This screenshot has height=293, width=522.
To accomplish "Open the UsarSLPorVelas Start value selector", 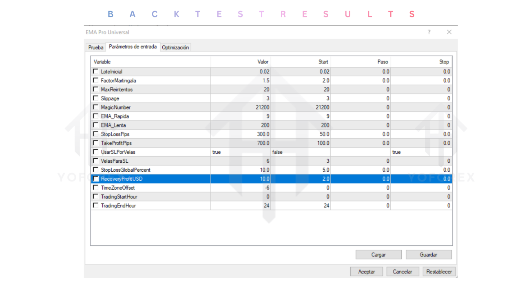I will (301, 152).
